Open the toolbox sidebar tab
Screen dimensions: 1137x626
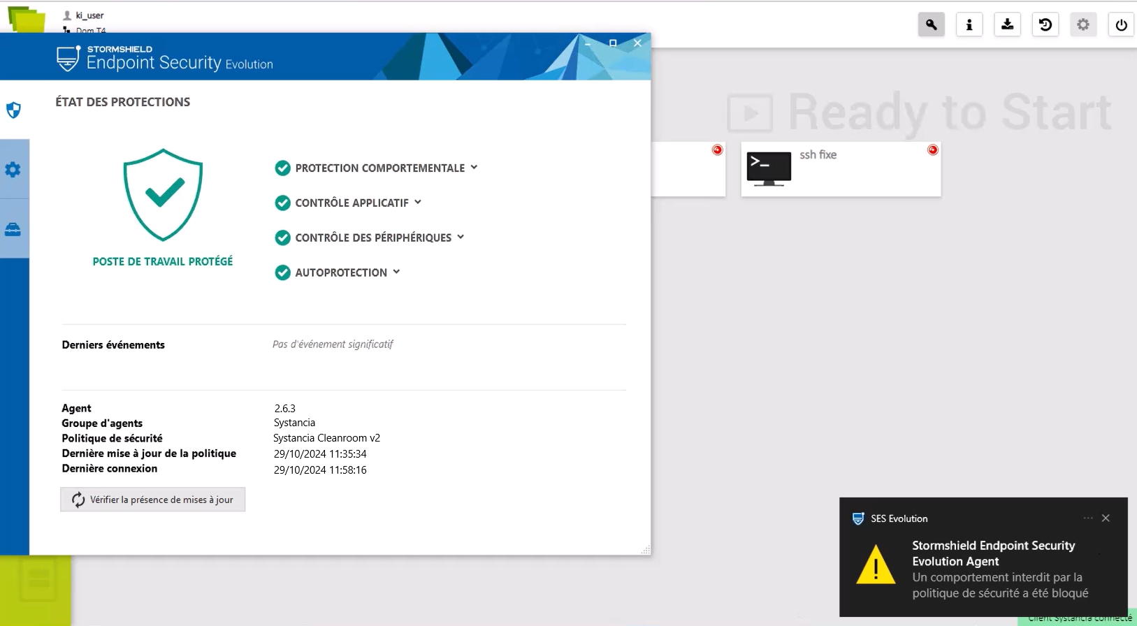[x=13, y=229]
